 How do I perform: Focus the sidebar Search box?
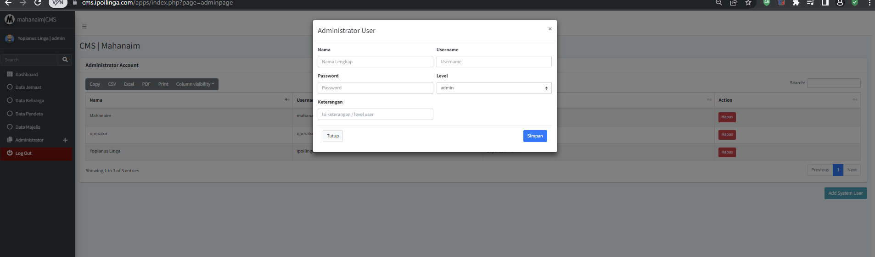coord(29,60)
